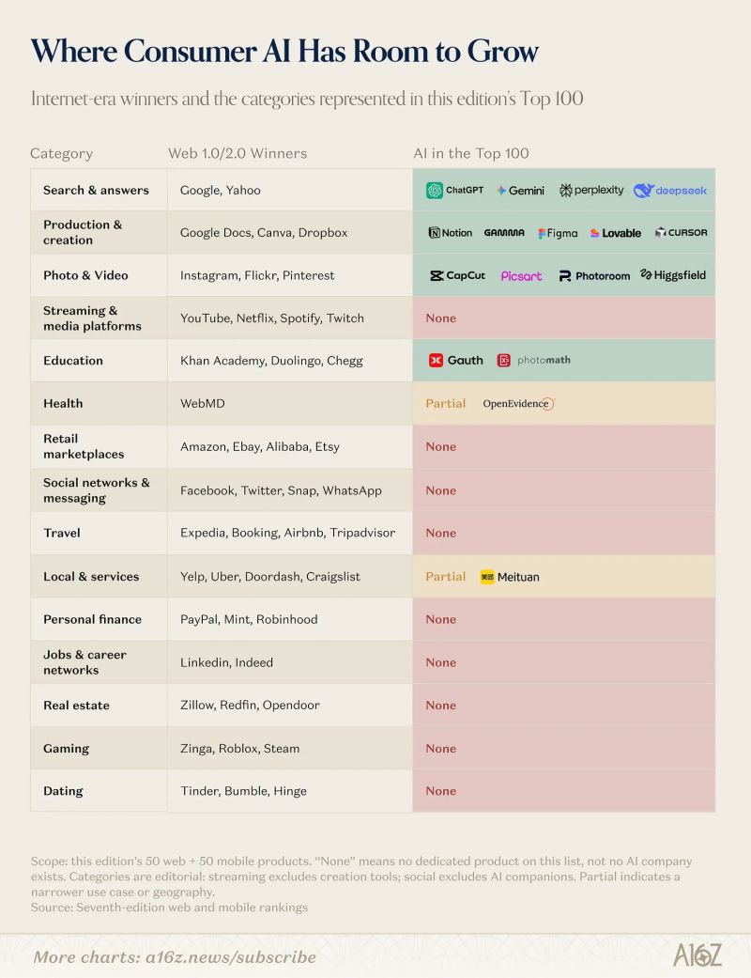This screenshot has width=751, height=978.
Task: Select the photomath logo
Action: click(x=533, y=360)
